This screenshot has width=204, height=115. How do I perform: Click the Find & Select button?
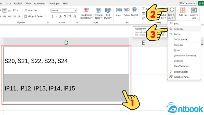coord(171,14)
